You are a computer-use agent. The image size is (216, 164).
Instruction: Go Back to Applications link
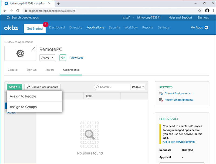19,42
